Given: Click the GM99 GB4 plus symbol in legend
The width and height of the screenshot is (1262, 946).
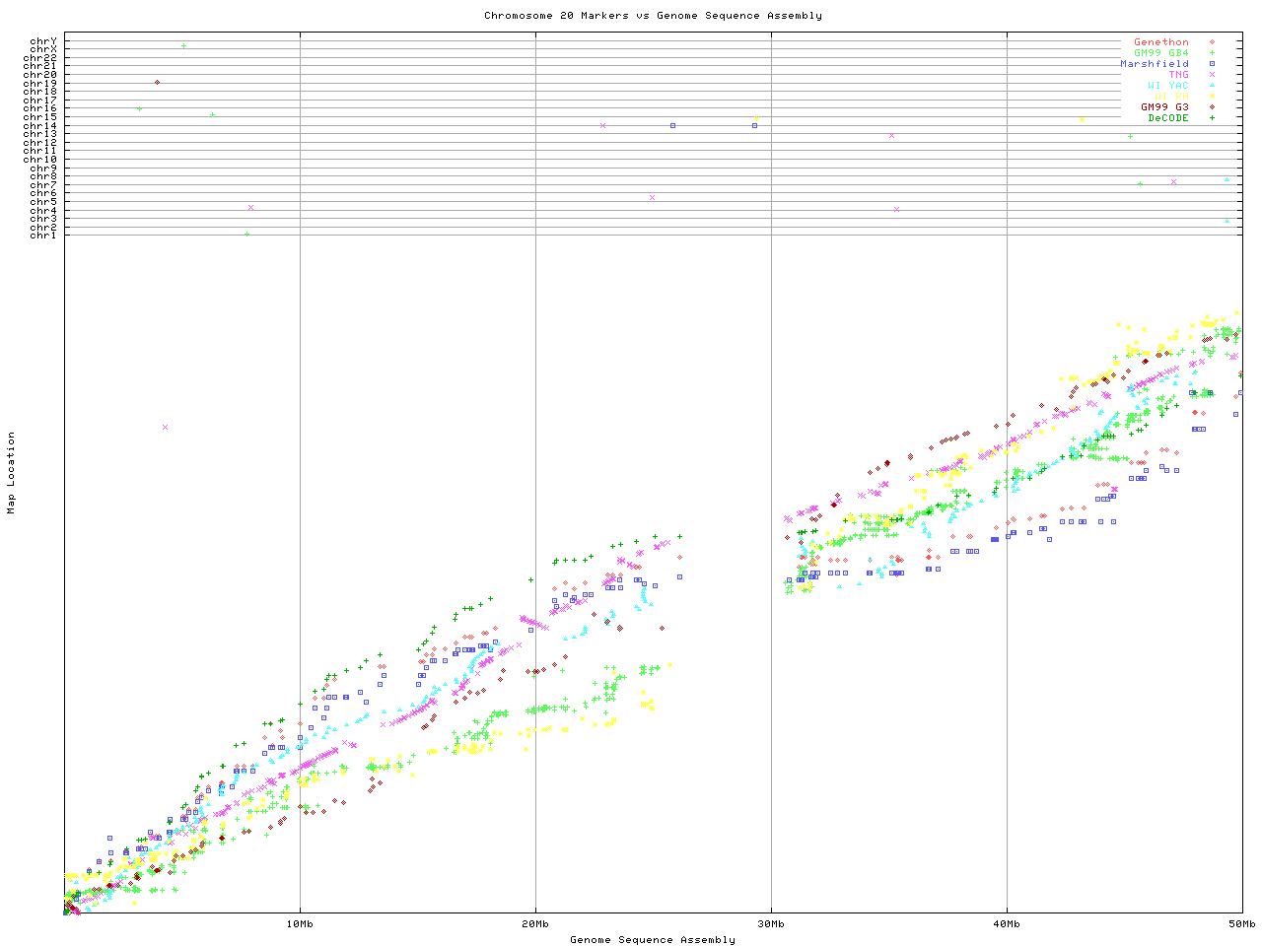Looking at the screenshot, I should (1212, 53).
